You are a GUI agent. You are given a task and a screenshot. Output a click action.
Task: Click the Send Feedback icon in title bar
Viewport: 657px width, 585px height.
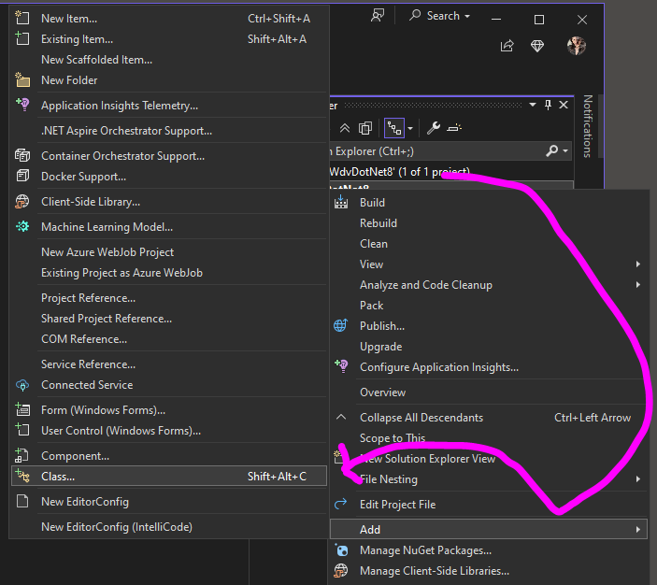click(x=378, y=16)
